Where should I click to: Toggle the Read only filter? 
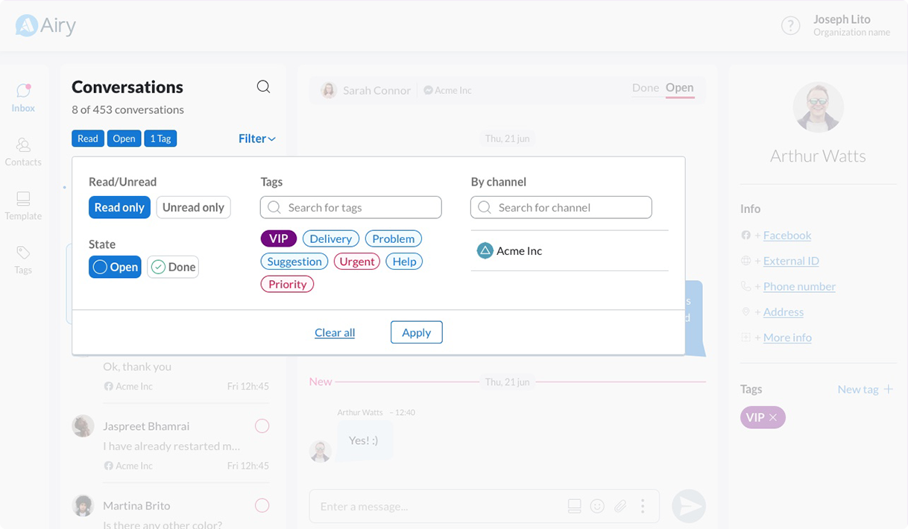pos(119,208)
